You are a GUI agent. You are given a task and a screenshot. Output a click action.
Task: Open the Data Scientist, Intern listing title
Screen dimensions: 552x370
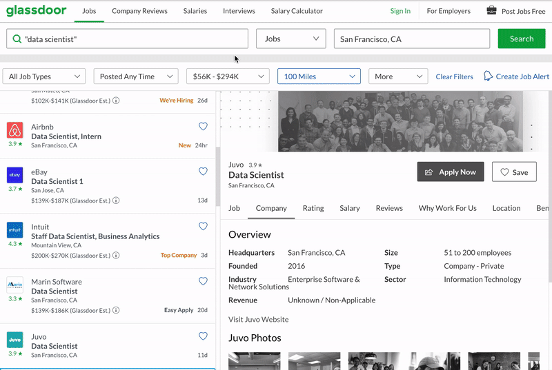point(66,136)
